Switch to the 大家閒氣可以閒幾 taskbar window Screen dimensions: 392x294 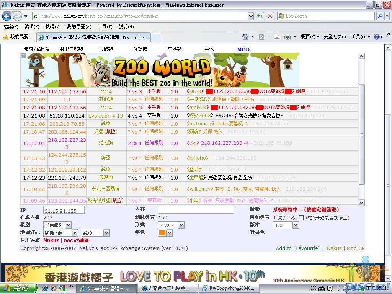click(x=168, y=288)
